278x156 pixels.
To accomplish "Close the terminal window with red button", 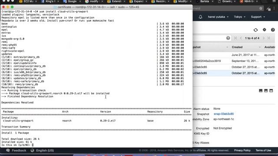I will [3, 7].
